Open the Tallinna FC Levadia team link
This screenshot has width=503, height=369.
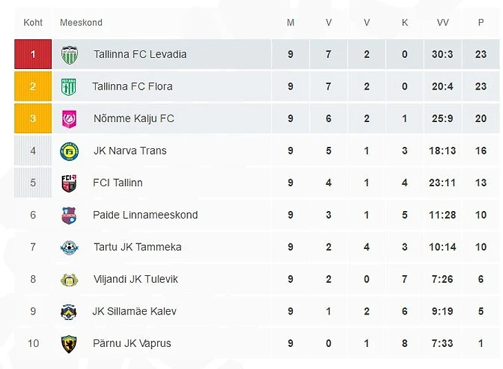pos(140,54)
